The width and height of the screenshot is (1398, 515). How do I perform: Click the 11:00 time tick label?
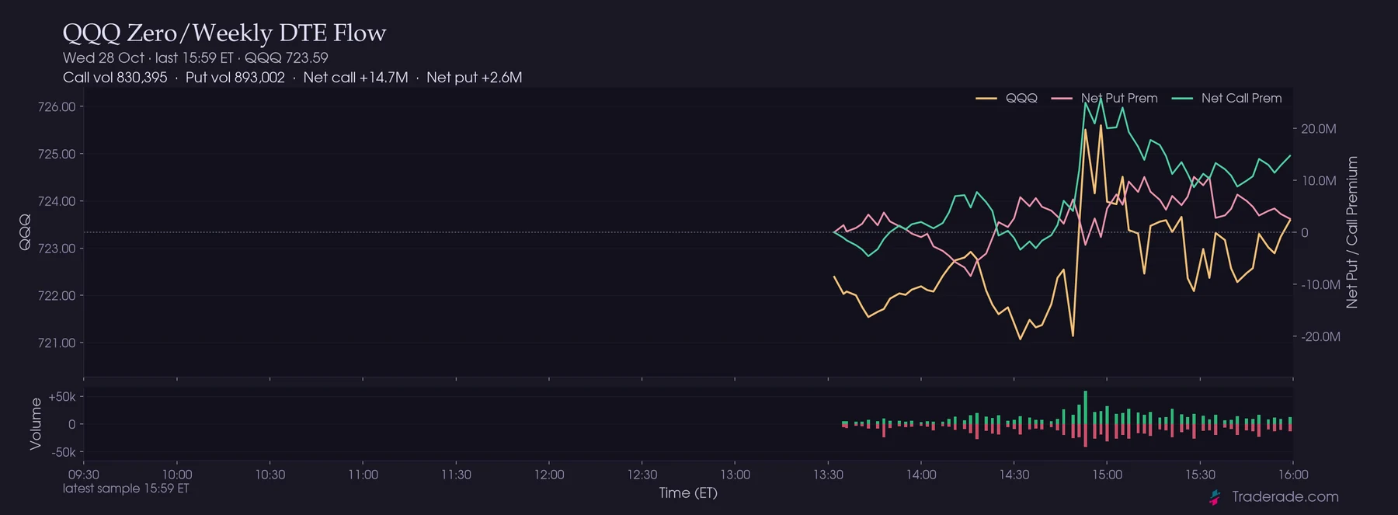pyautogui.click(x=363, y=475)
